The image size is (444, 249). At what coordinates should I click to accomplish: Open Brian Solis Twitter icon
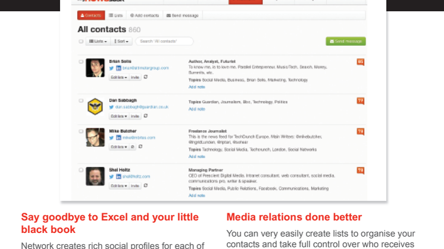click(111, 68)
